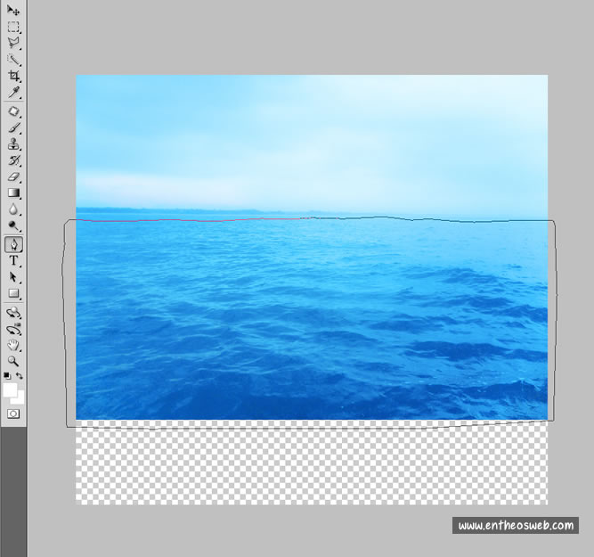Select the Zoom magnifier tool
The height and width of the screenshot is (557, 594).
[13, 361]
